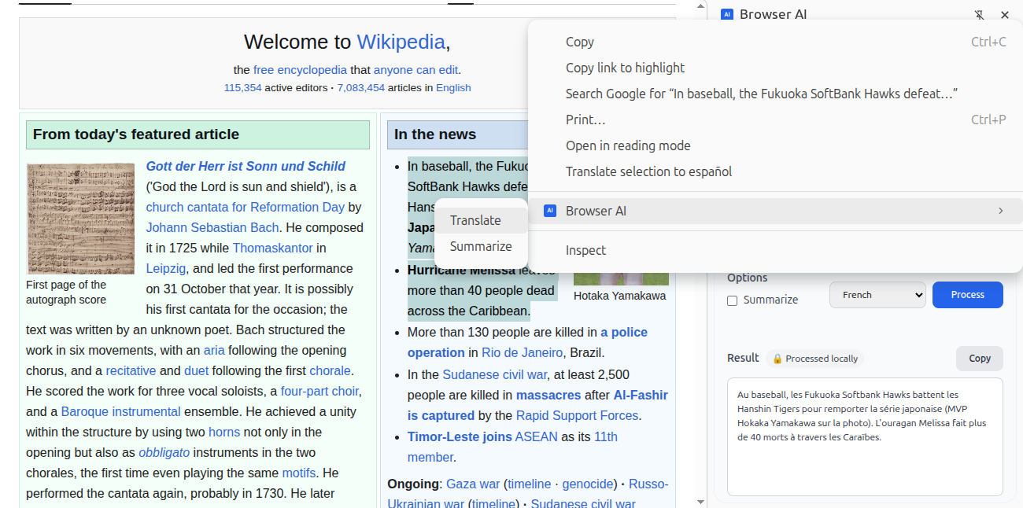Select Print… from context menu

[775, 120]
